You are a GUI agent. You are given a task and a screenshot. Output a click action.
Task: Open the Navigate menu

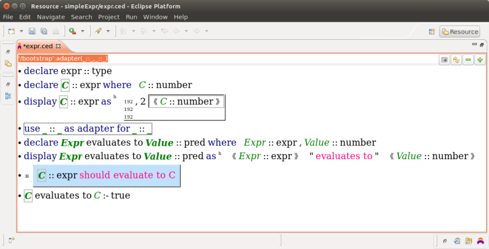tap(51, 17)
